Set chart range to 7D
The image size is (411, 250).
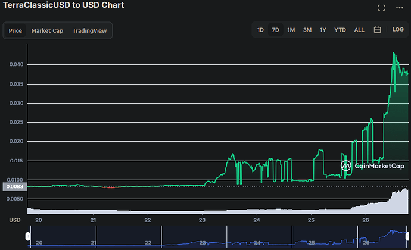(x=275, y=30)
